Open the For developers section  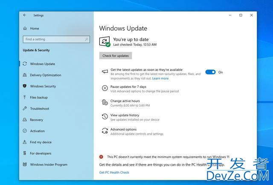pyautogui.click(x=41, y=153)
